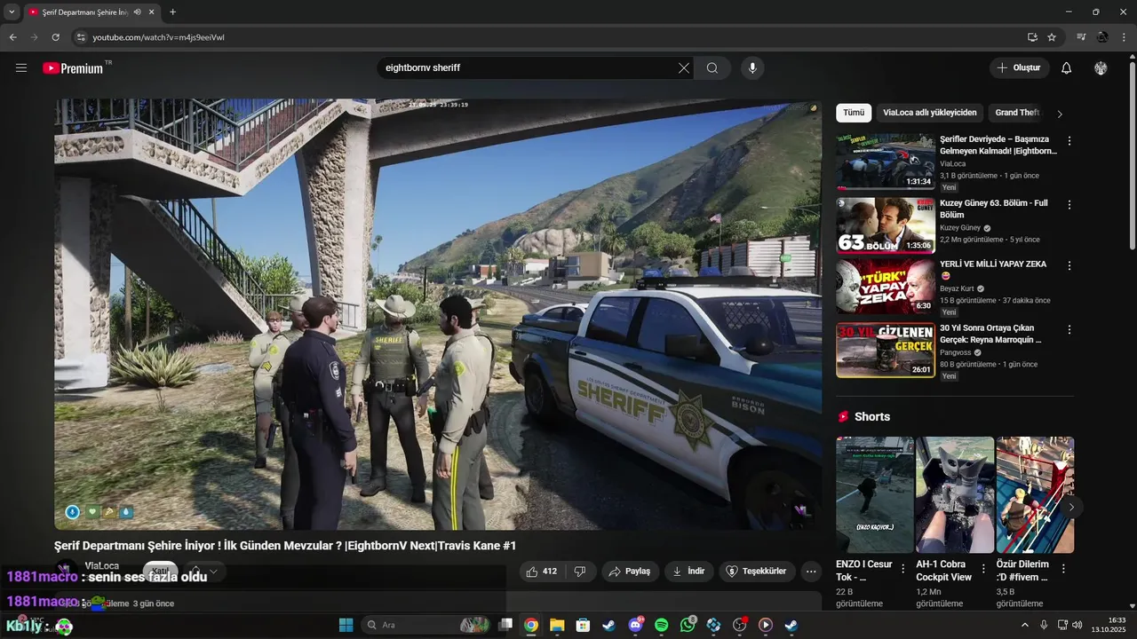Screen dimensions: 1137x639
Task: Open the ViaLoca channel link under the video
Action: pos(101,566)
